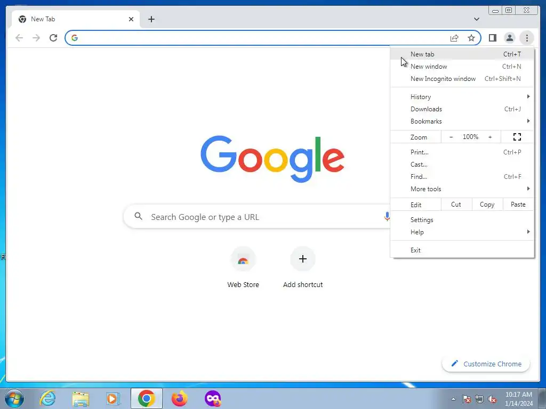
Task: Show hidden system tray icons
Action: click(x=453, y=399)
